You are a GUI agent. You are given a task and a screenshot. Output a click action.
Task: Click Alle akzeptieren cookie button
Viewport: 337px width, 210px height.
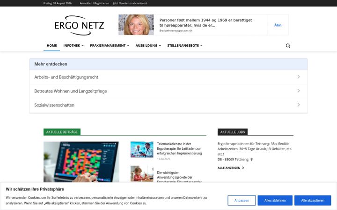coord(313,200)
